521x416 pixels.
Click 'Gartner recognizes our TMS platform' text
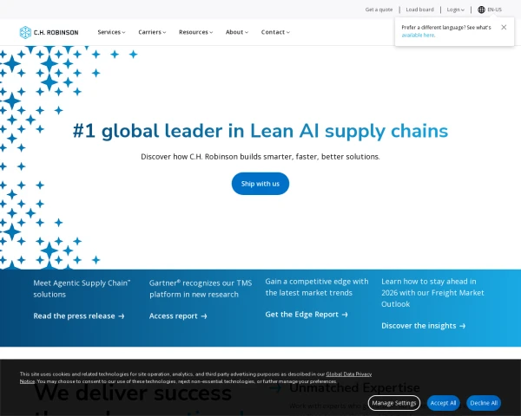(201, 289)
